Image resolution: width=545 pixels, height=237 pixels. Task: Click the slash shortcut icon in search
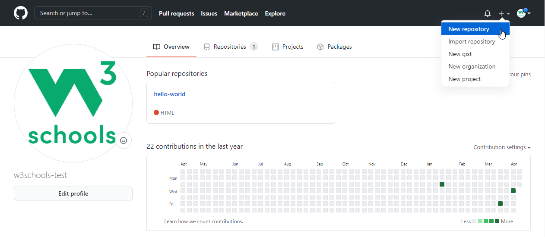pyautogui.click(x=144, y=13)
